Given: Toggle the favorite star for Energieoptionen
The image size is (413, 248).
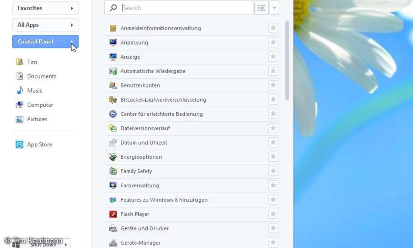Looking at the screenshot, I should (273, 157).
